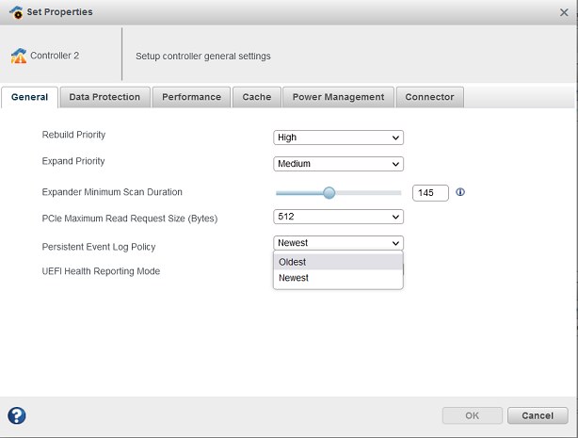The width and height of the screenshot is (578, 438).
Task: Go to the Cache tab
Action: click(256, 97)
